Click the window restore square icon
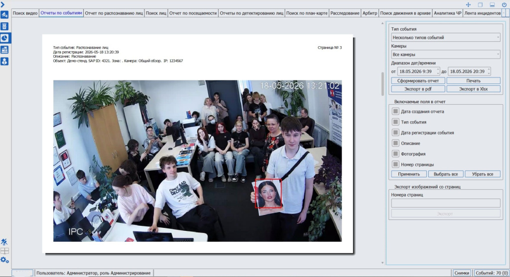This screenshot has width=510, height=277. coord(480,4)
